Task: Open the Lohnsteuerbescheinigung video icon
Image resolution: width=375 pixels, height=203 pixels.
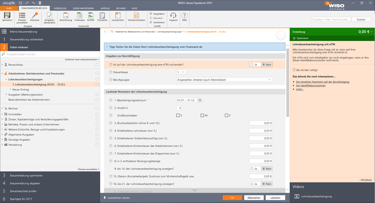Action: (x=296, y=196)
